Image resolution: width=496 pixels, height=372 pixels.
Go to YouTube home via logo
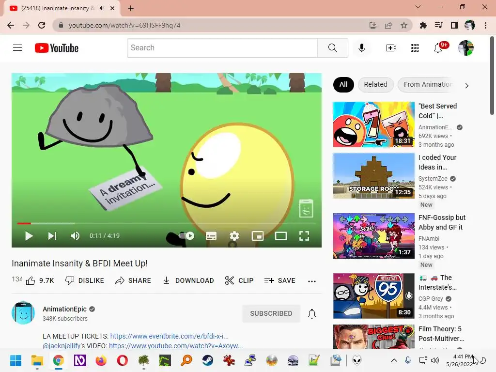coord(57,48)
